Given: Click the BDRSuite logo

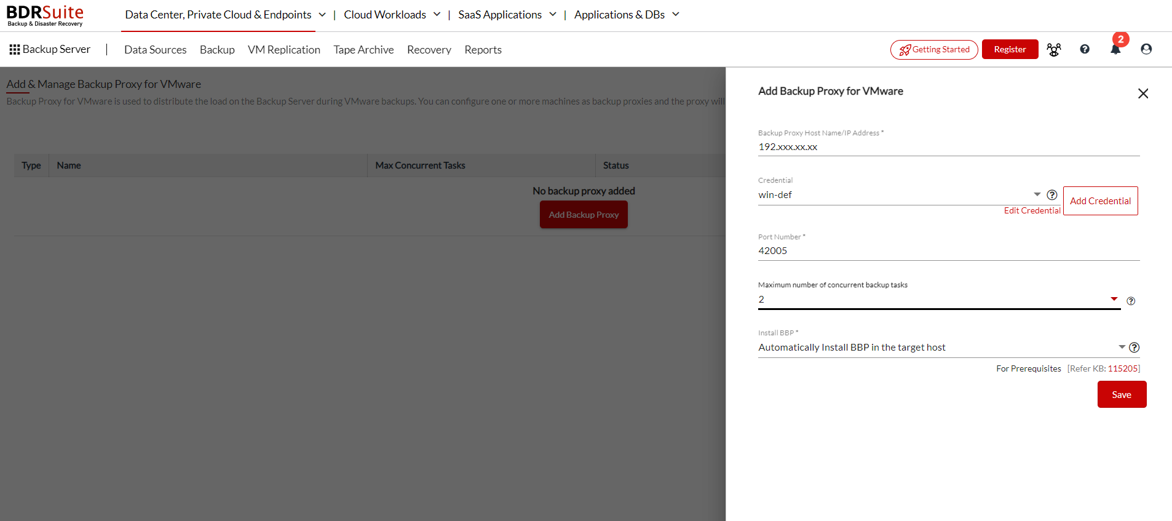Looking at the screenshot, I should click(x=45, y=15).
